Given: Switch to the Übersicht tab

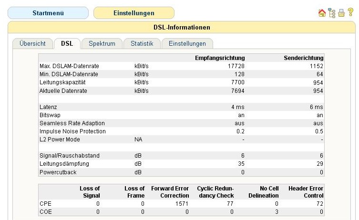Looking at the screenshot, I should (x=32, y=44).
